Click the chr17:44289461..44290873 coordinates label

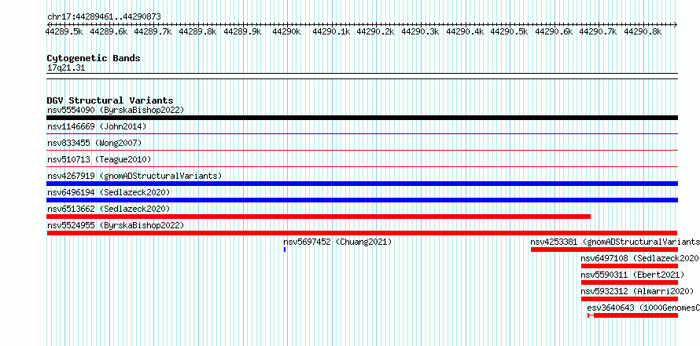point(104,16)
